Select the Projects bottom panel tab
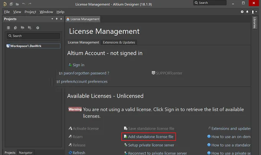 [x=10, y=152]
